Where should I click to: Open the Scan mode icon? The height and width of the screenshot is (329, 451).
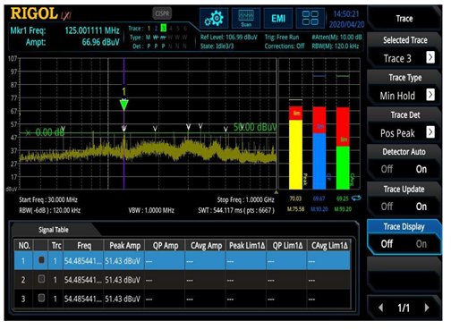pyautogui.click(x=246, y=19)
